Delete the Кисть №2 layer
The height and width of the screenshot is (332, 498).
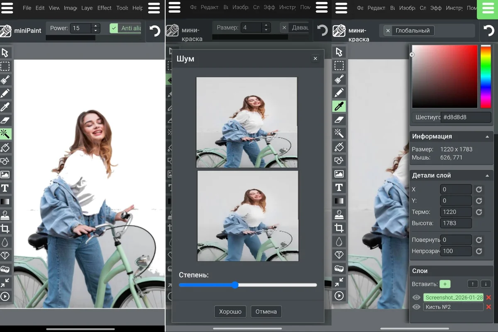point(488,307)
